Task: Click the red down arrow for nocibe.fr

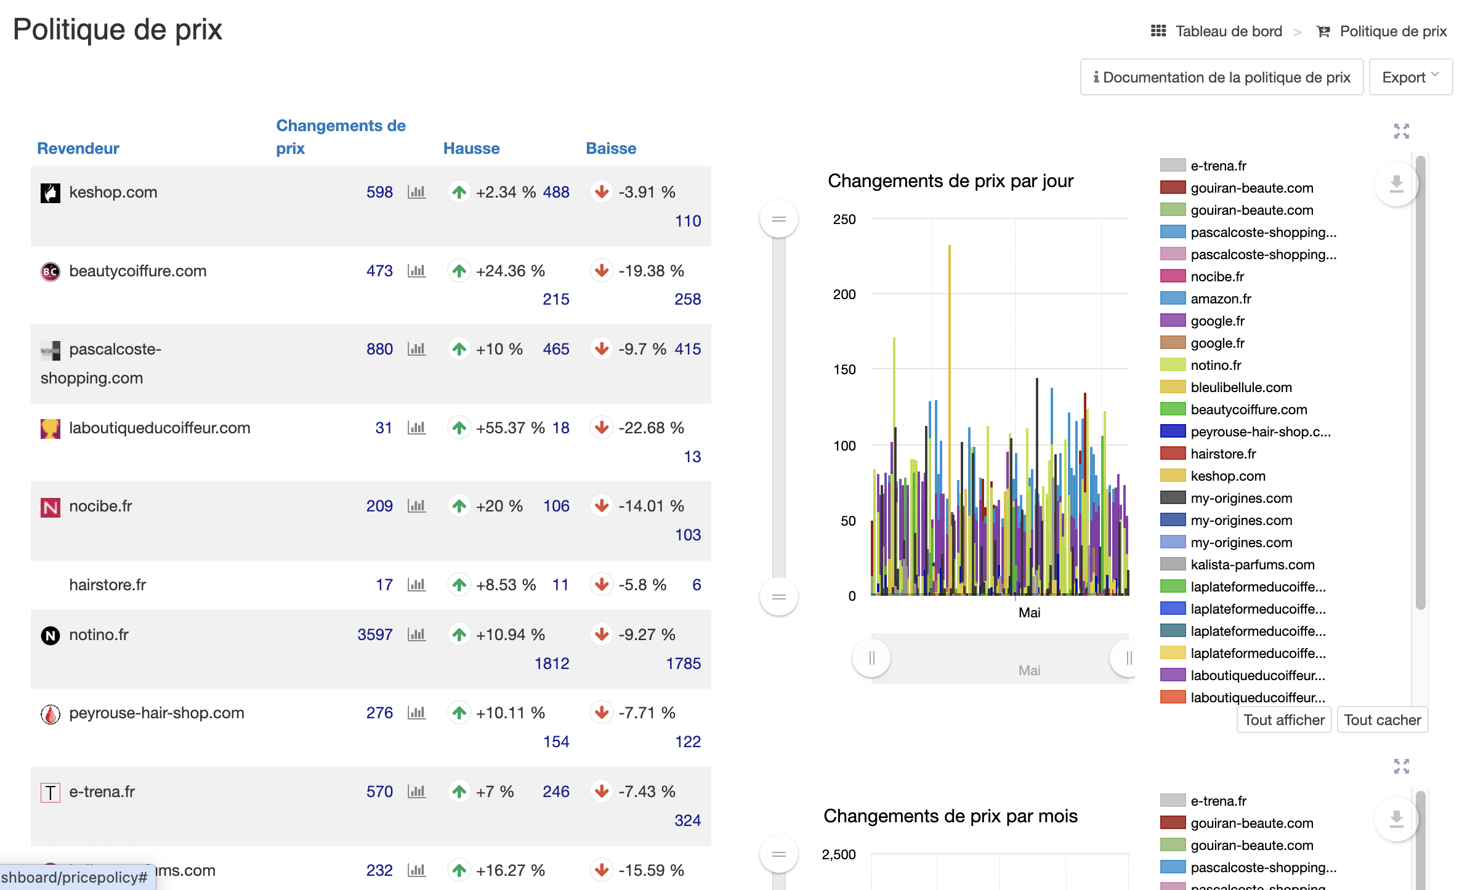Action: pos(602,506)
